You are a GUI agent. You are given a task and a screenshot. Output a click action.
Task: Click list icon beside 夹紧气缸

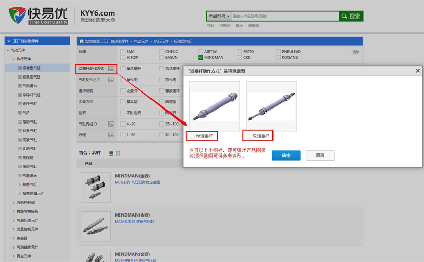pyautogui.click(x=20, y=140)
